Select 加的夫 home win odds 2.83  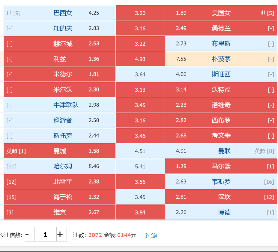coord(60,28)
